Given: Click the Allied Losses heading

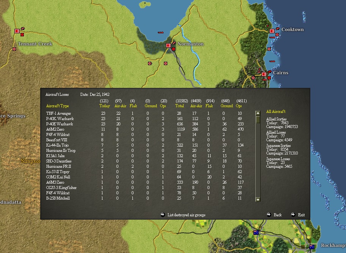Looking at the screenshot, I should (276, 132).
